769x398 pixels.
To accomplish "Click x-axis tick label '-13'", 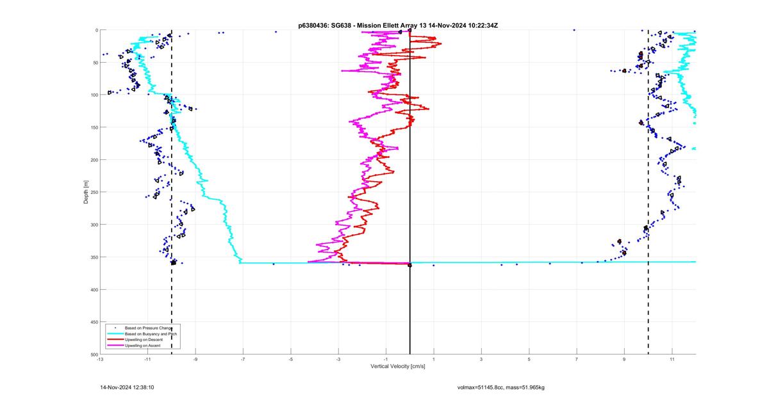I will [x=100, y=360].
